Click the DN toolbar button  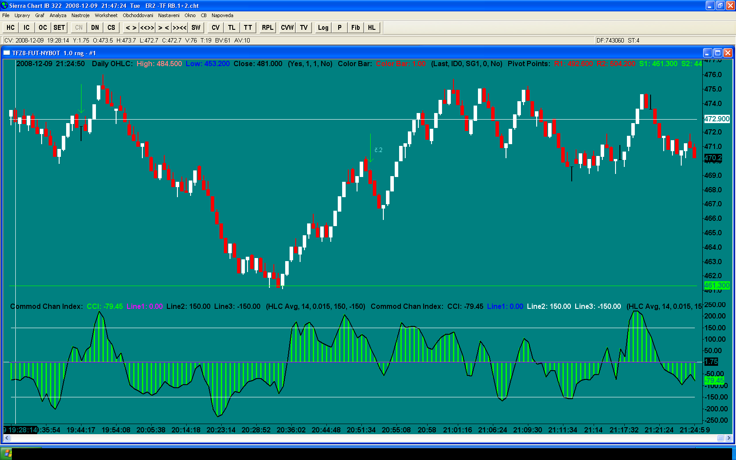coord(95,28)
